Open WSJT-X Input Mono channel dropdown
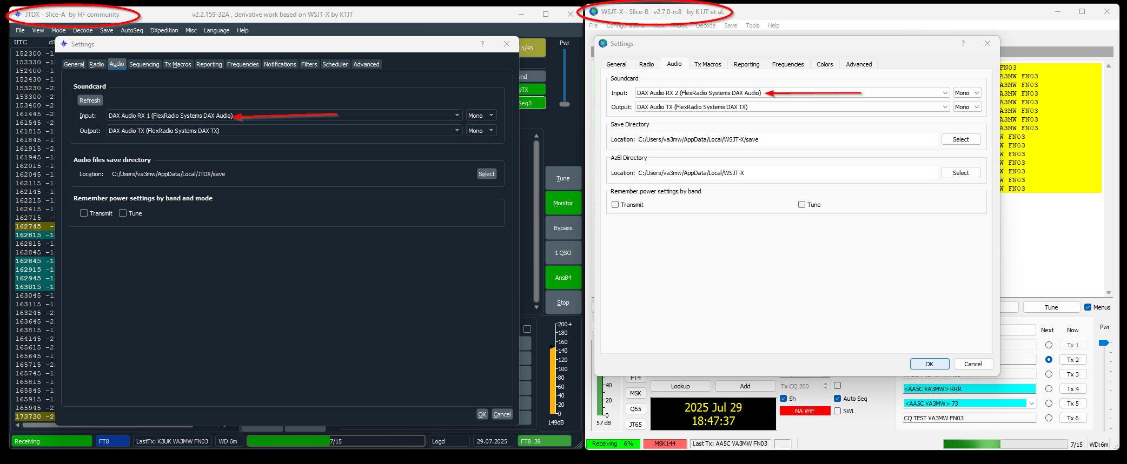 tap(967, 93)
